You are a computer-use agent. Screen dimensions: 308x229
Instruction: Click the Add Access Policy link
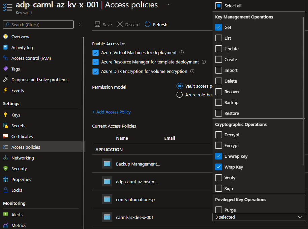coord(111,112)
